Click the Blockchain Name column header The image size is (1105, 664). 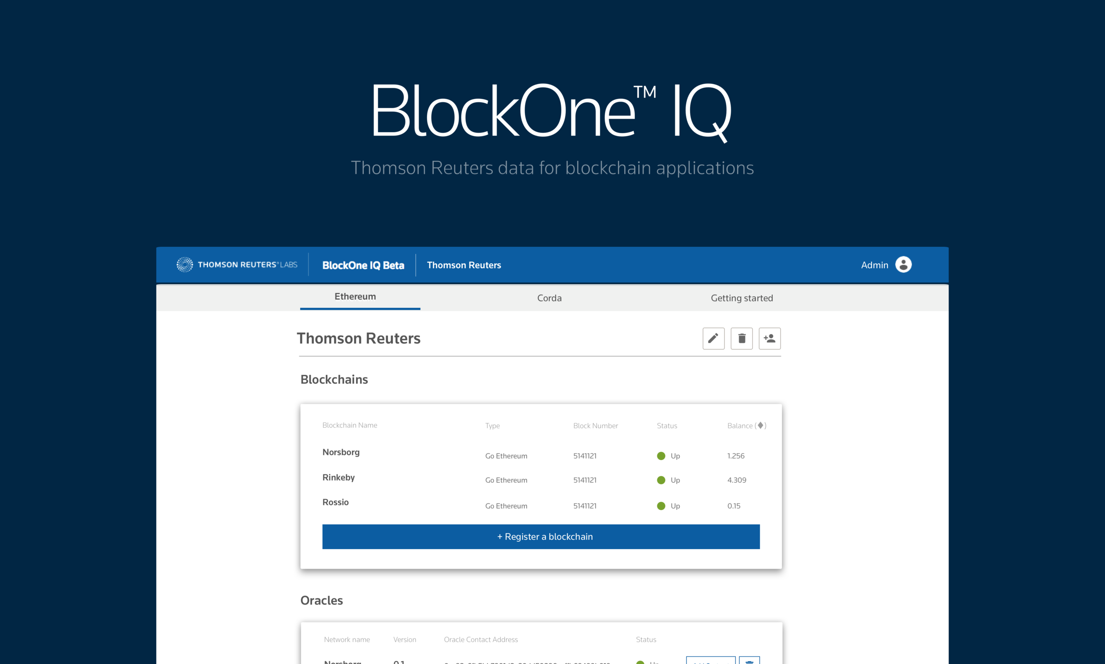pyautogui.click(x=349, y=425)
